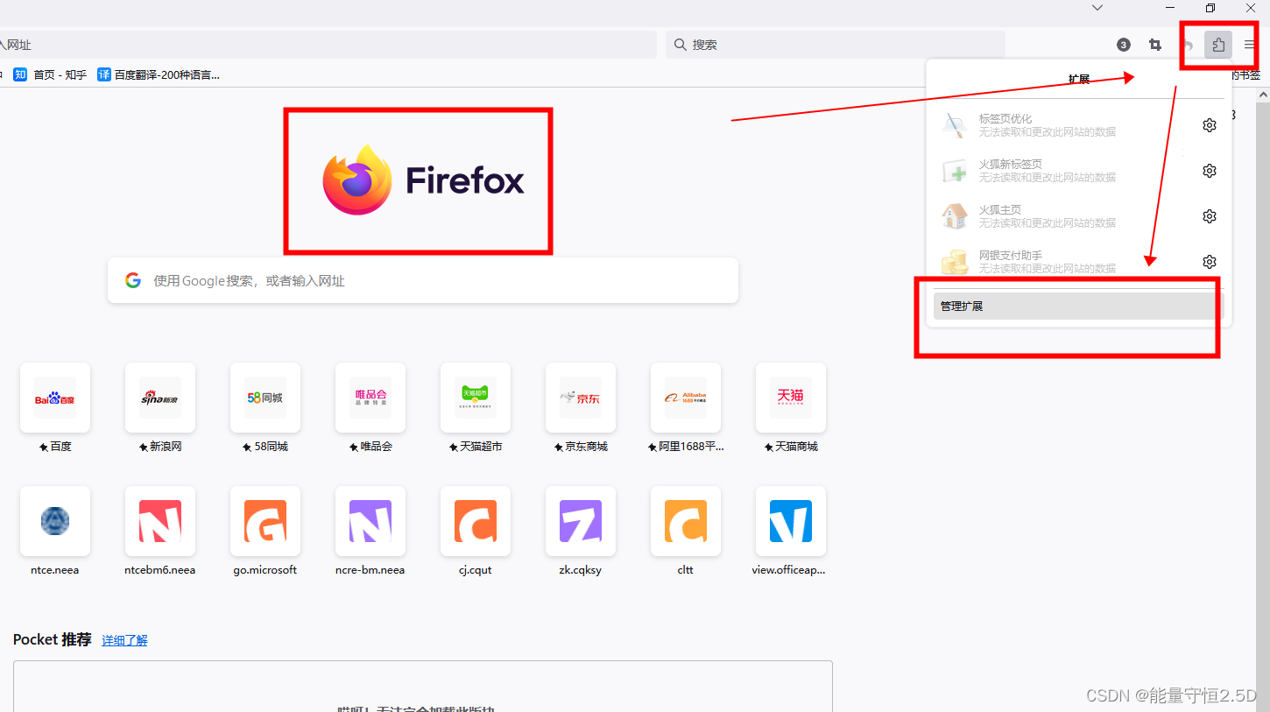Click the undo arrow toolbar icon
The image size is (1270, 712).
click(1188, 45)
